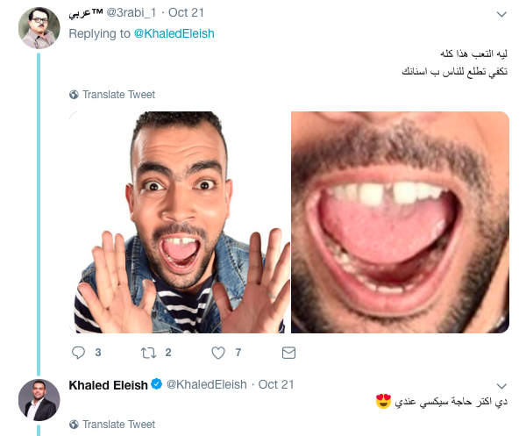Translate Khaled Eleish's reply tweet
The width and height of the screenshot is (526, 436).
118,425
